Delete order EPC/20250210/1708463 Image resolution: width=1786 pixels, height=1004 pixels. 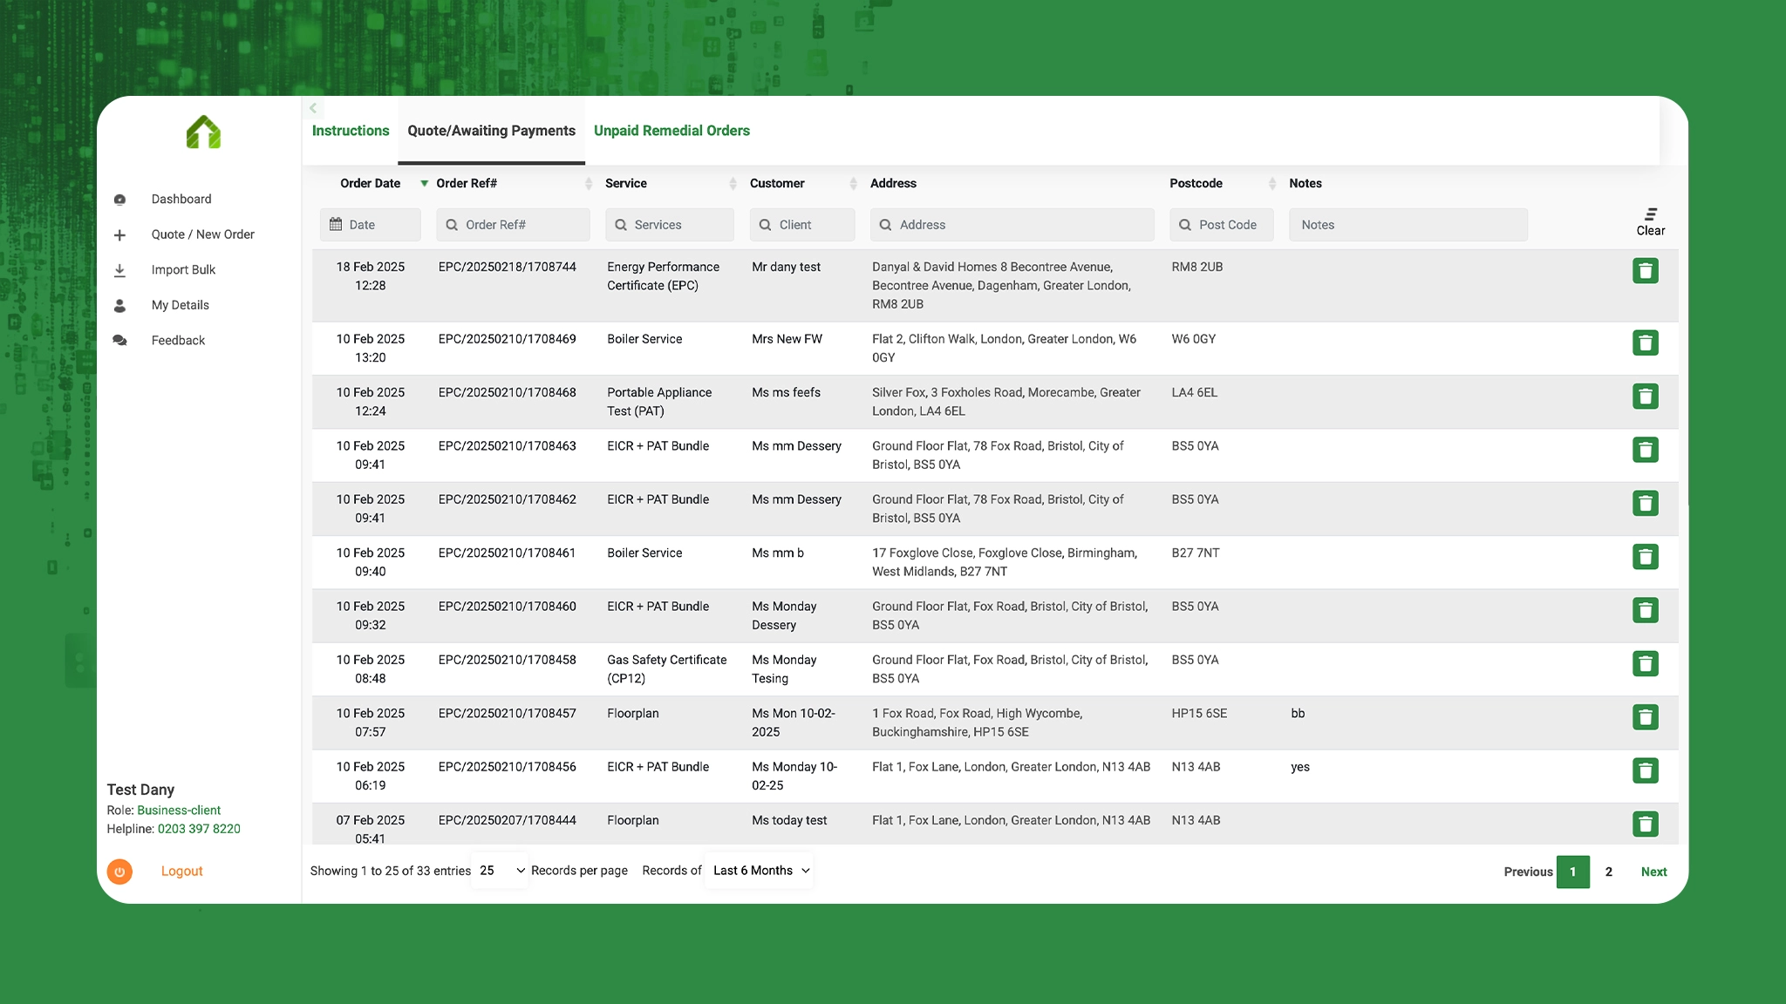coord(1645,450)
